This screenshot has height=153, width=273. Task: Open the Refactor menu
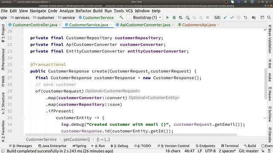[84, 11]
